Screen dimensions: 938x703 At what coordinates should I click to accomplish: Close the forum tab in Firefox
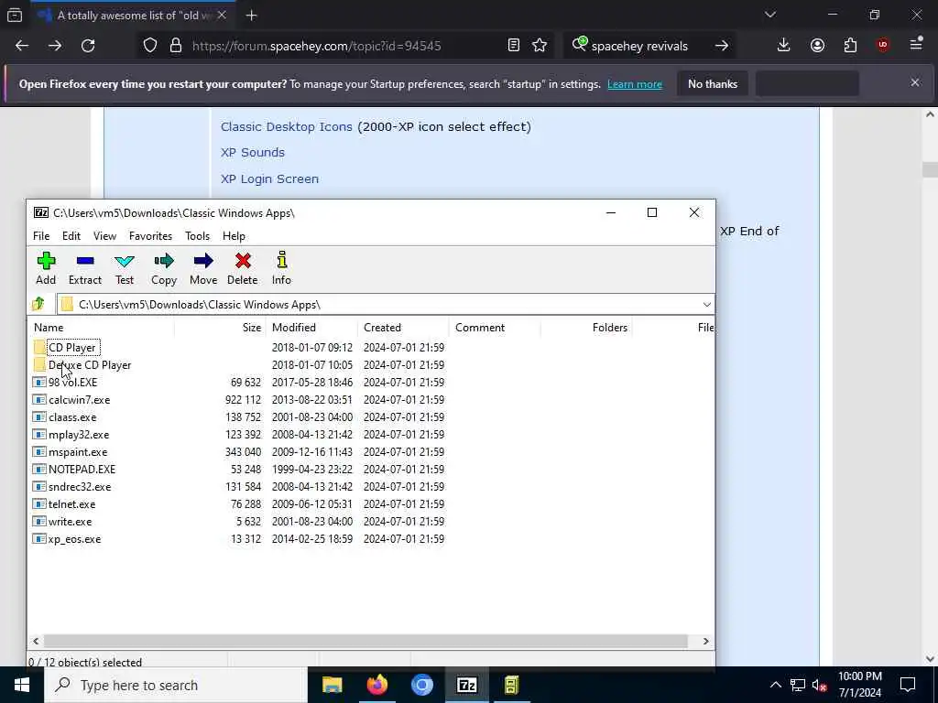(222, 15)
